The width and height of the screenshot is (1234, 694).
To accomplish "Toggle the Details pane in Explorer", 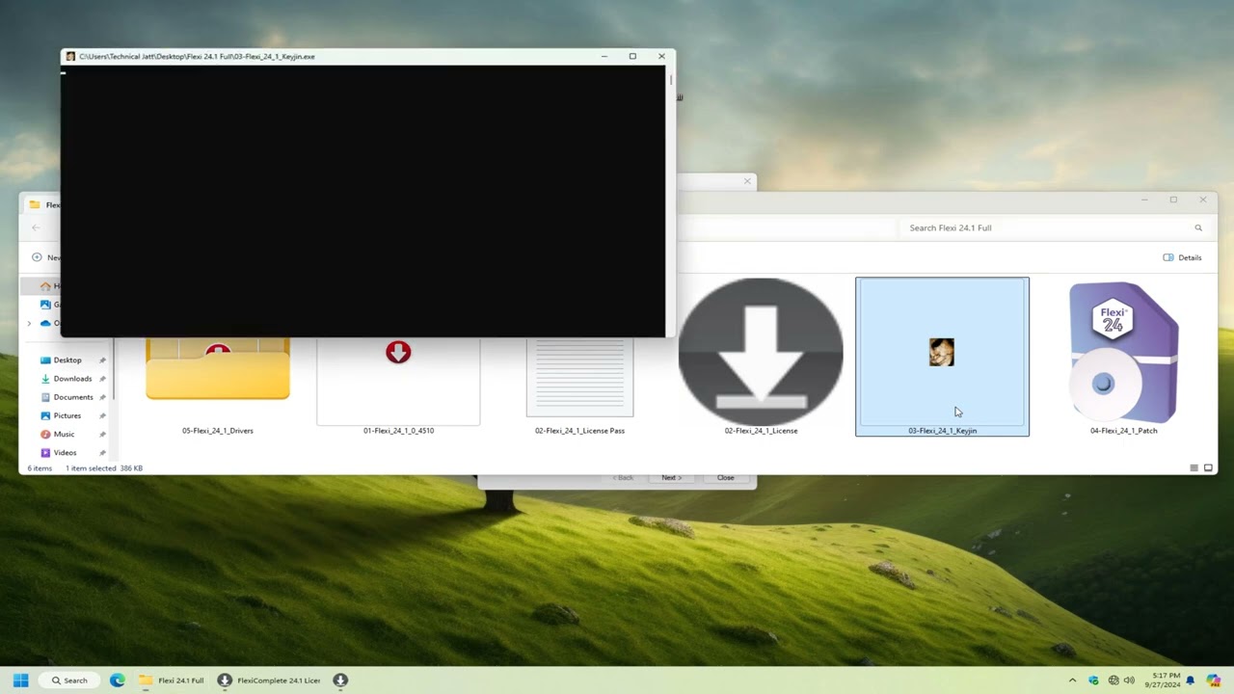I will pos(1182,258).
